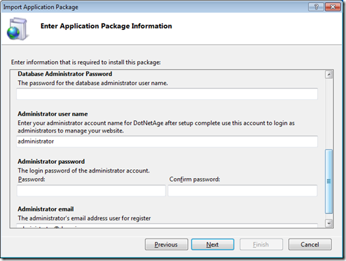Click the scrollbar up arrow

point(329,75)
